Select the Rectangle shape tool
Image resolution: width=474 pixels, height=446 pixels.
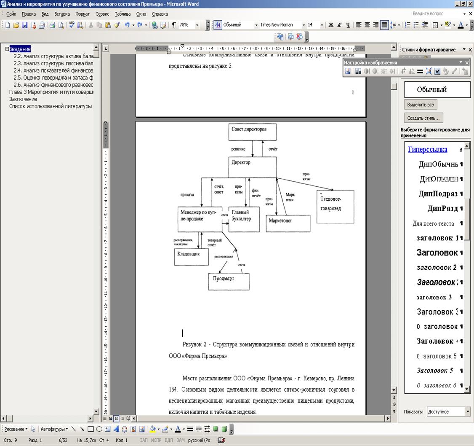click(91, 430)
